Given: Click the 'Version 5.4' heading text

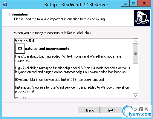Looking at the screenshot, I should tap(25, 41).
